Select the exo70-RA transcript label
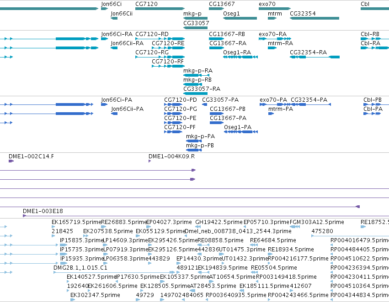Image resolution: width=389 pixels, height=302 pixels. pos(272,34)
